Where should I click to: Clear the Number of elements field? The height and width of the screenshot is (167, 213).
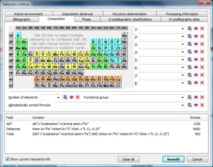78,97
